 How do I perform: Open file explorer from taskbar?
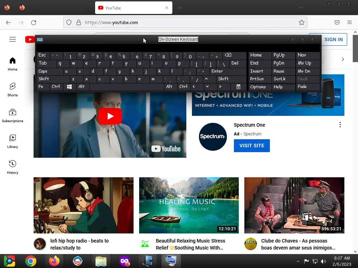pyautogui.click(x=101, y=261)
